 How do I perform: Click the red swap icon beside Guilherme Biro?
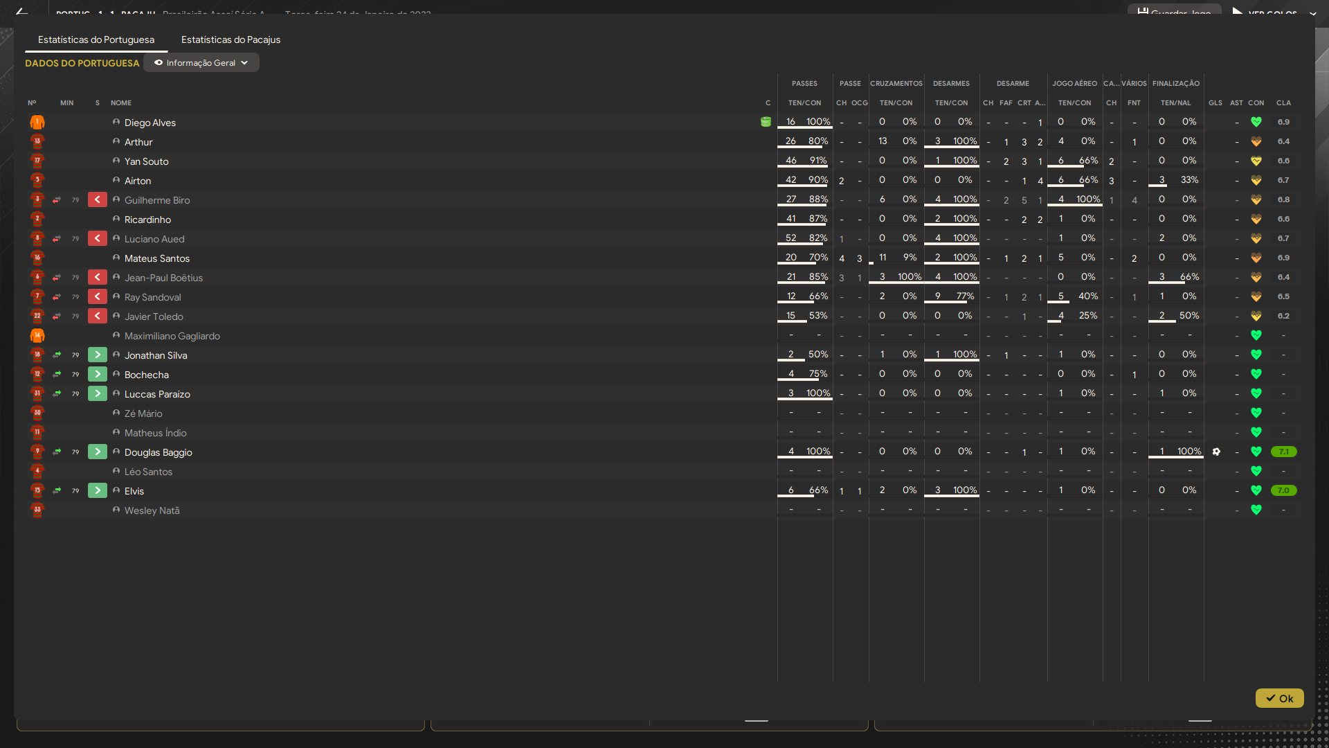(x=57, y=200)
